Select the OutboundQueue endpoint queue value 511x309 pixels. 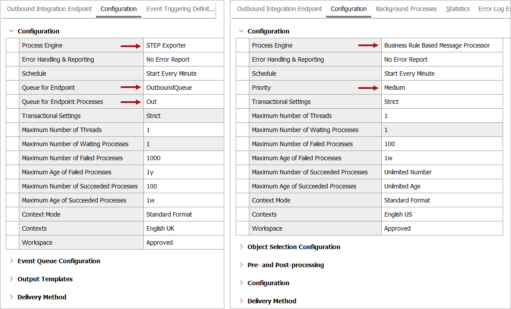point(169,88)
